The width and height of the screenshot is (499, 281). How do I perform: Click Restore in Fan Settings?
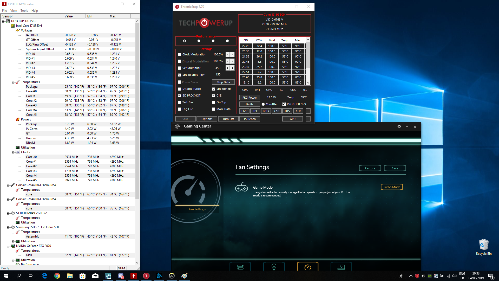(370, 168)
